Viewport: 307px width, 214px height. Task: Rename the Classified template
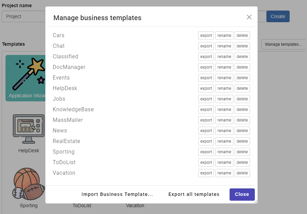pos(224,57)
